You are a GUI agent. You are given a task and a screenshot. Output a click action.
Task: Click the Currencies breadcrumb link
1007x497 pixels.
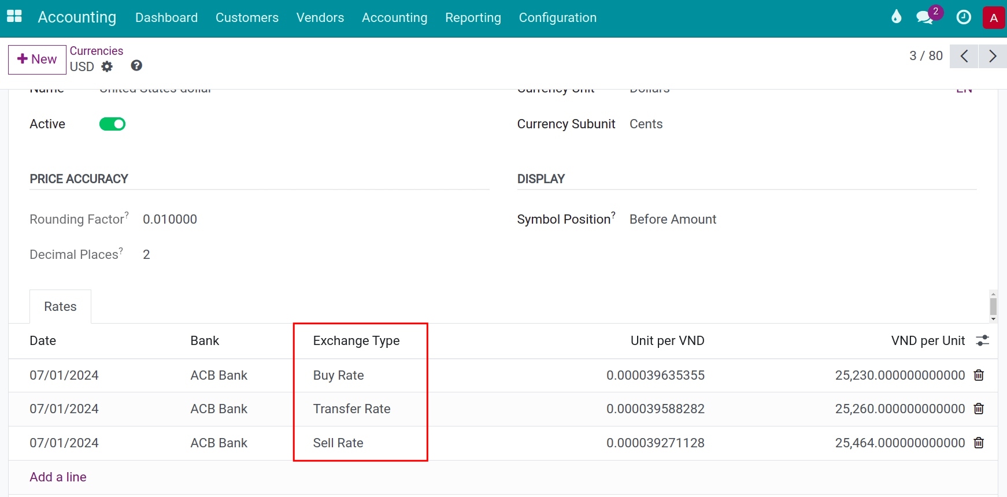point(97,51)
